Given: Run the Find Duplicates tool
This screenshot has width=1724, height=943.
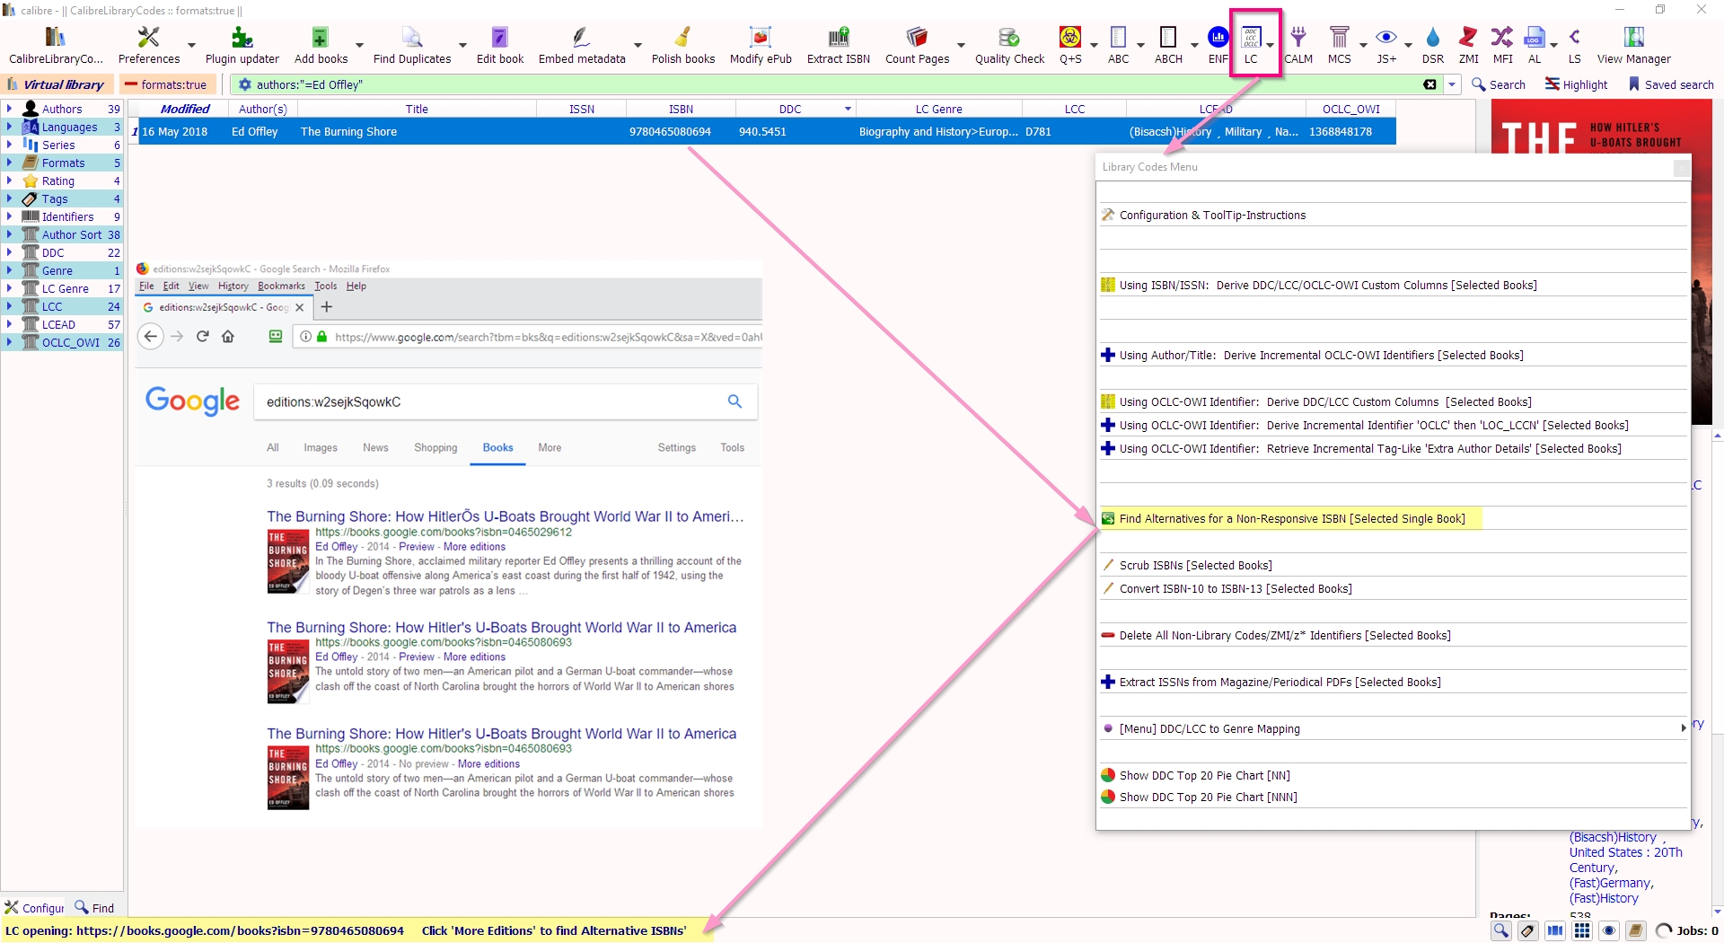Looking at the screenshot, I should 412,45.
